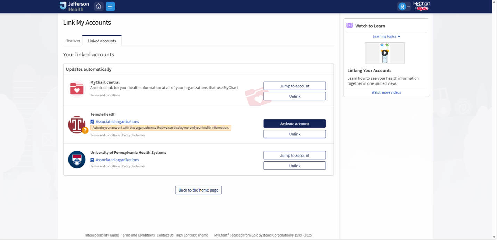Viewport: 497px width, 240px height.
Task: Click the 'MyChart Central' account name
Action: (105, 82)
